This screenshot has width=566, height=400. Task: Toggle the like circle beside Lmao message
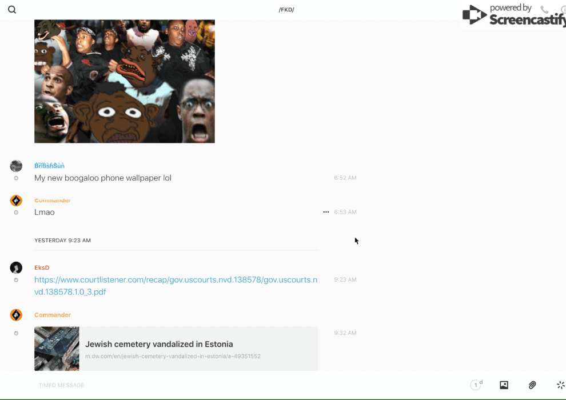tap(16, 213)
